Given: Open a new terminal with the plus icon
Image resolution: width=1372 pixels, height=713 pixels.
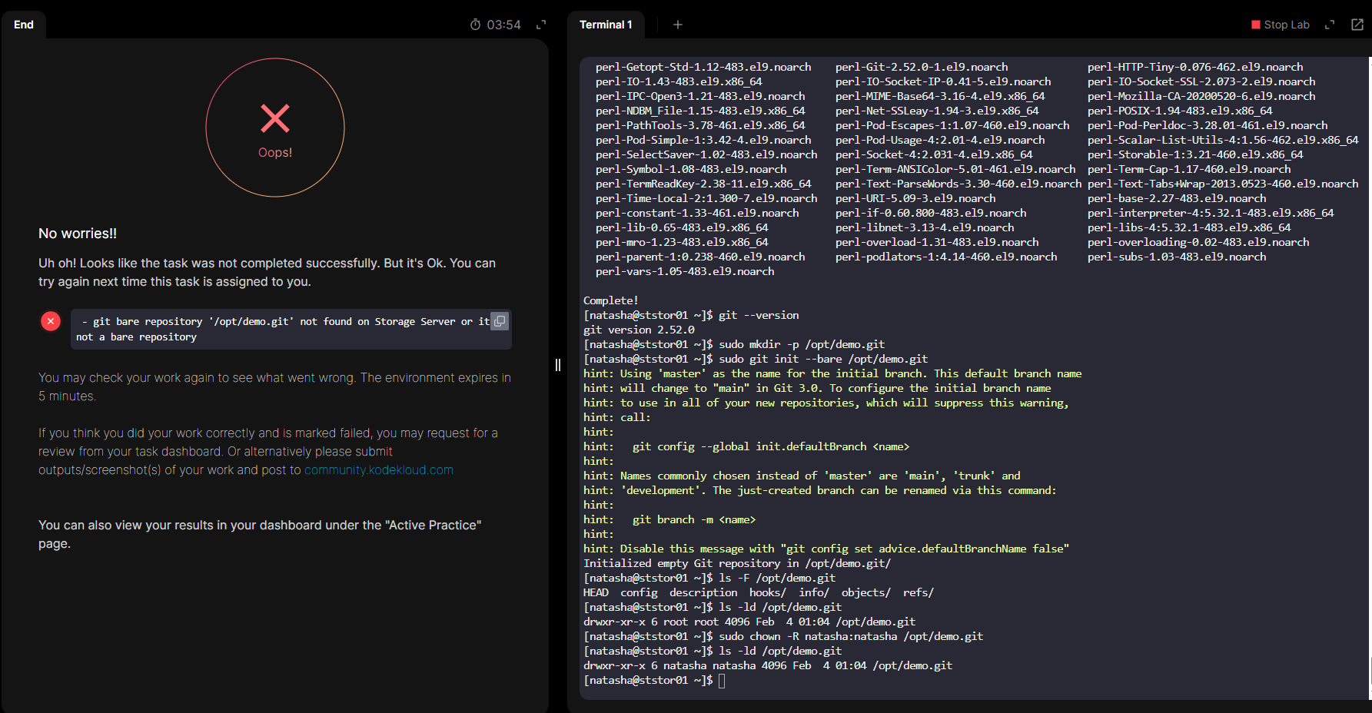Looking at the screenshot, I should pyautogui.click(x=678, y=25).
